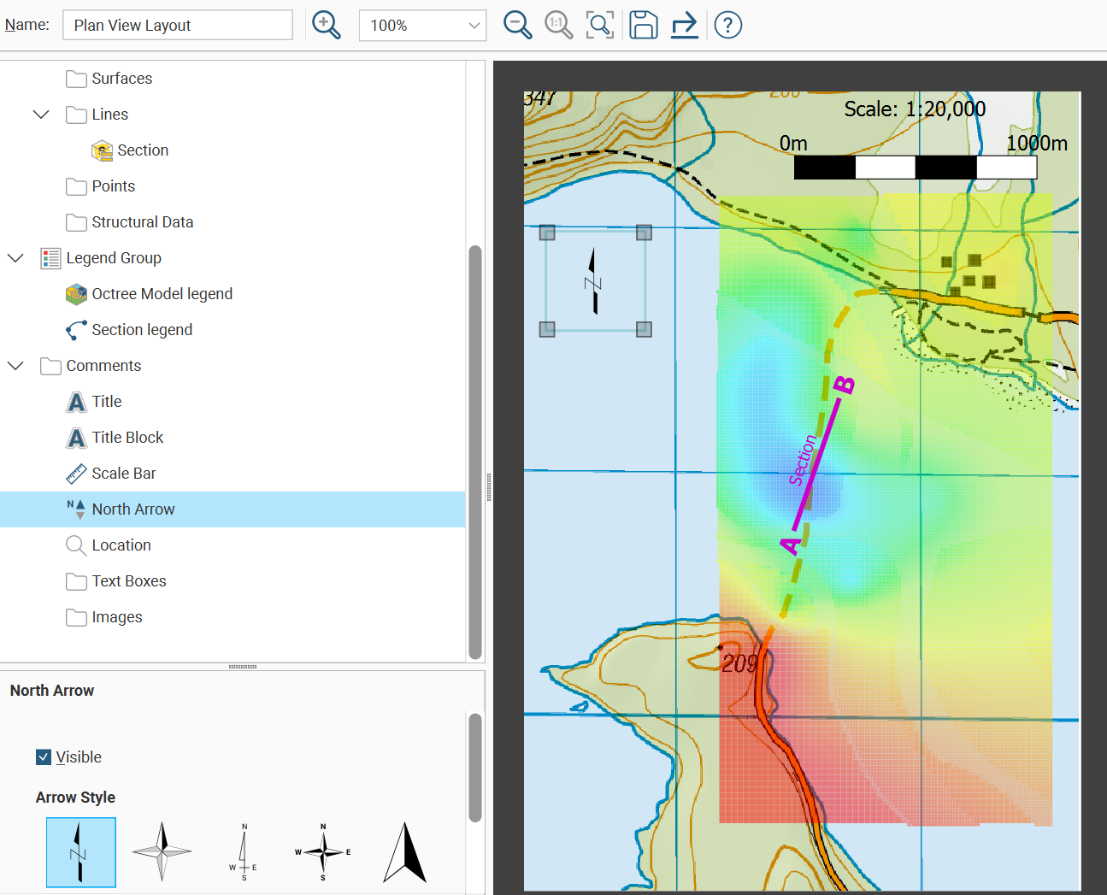Screen dimensions: 1107x895
Task: Collapse the Legend Group node
Action: [15, 258]
